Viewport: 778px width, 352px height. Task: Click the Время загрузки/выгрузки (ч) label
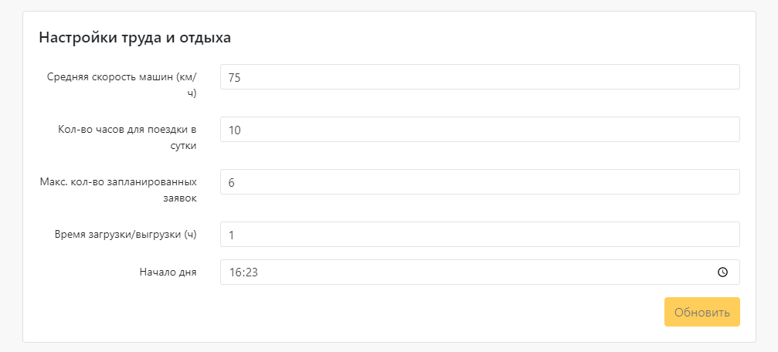click(x=125, y=235)
